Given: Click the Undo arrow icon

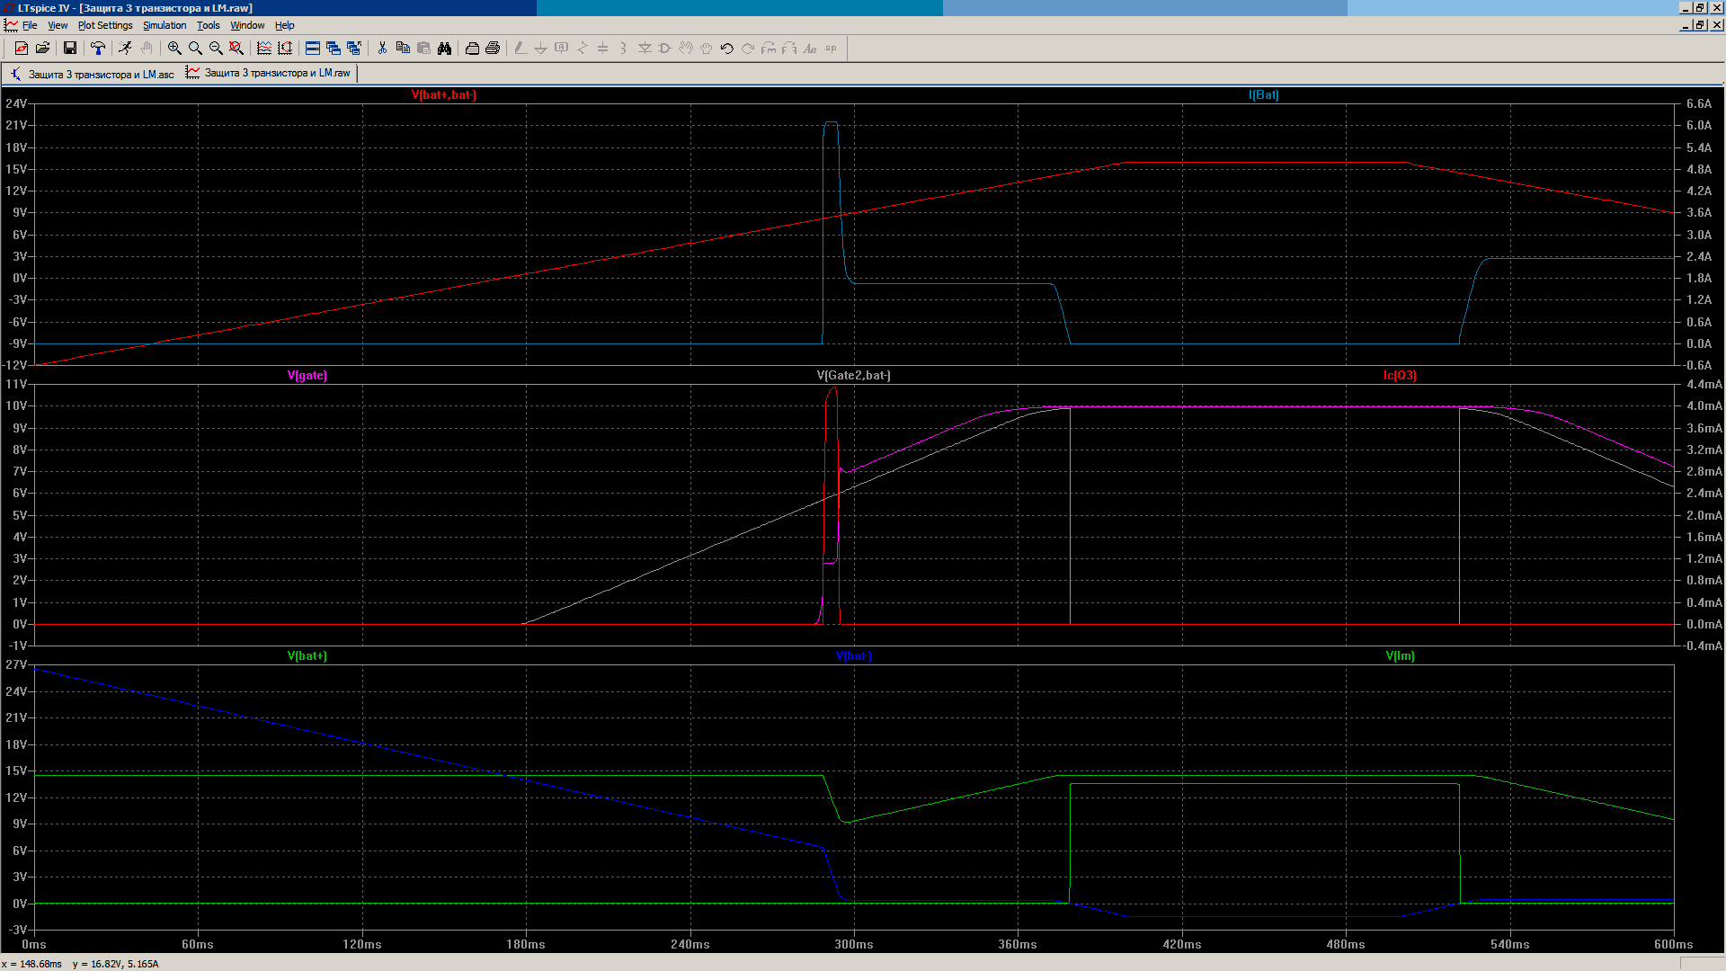Looking at the screenshot, I should 727,49.
